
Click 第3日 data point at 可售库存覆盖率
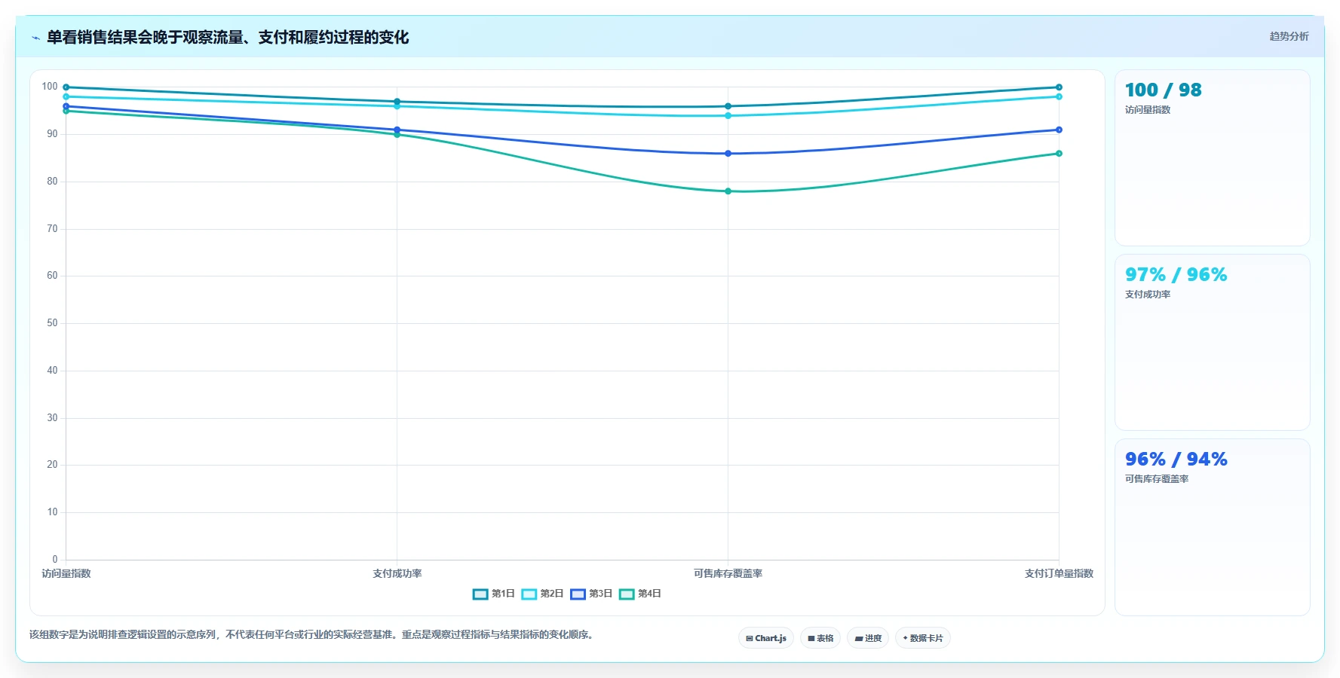728,154
